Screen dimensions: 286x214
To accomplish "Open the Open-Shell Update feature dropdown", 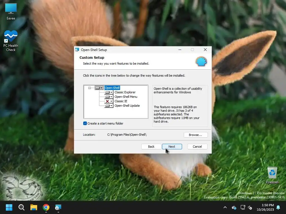I will pos(109,106).
